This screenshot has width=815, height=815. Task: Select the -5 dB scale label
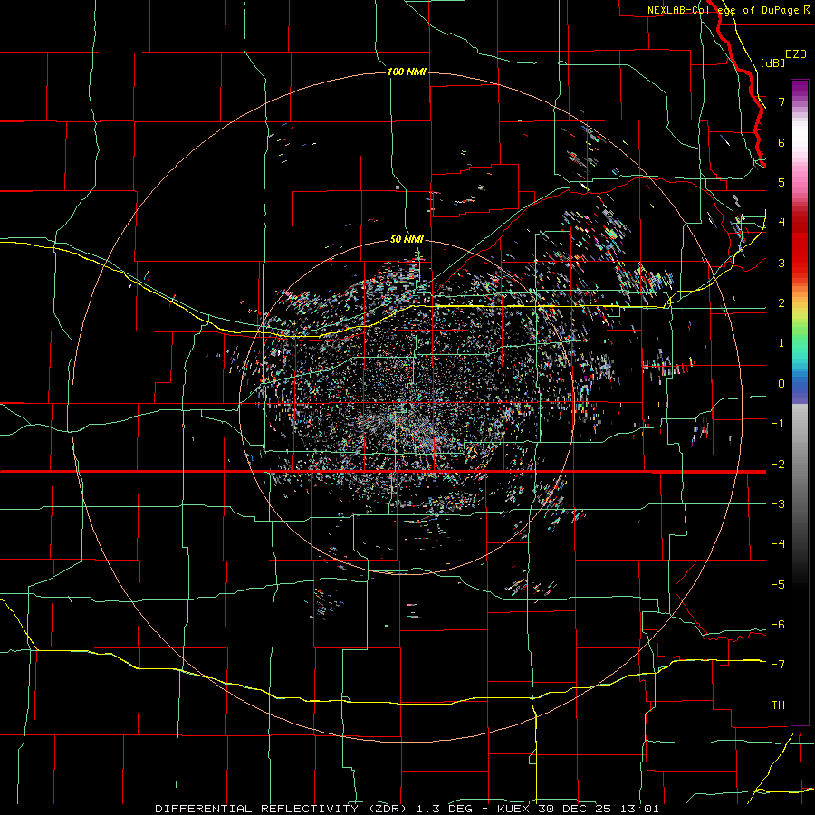tap(778, 585)
